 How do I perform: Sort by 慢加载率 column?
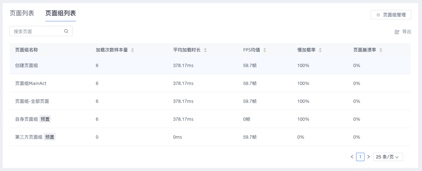click(x=320, y=50)
